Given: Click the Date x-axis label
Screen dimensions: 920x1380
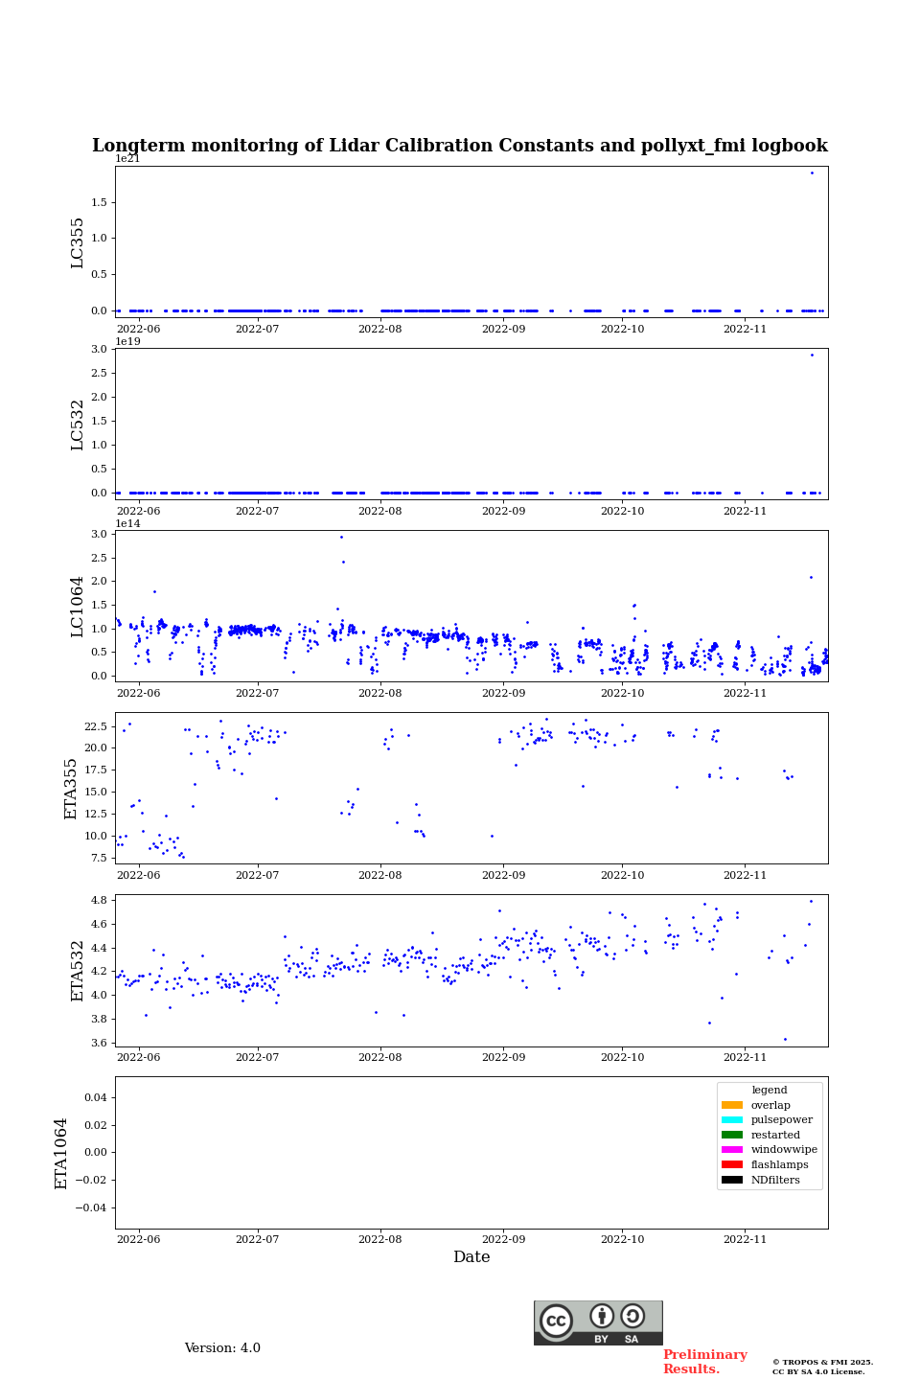Looking at the screenshot, I should pos(471,1257).
